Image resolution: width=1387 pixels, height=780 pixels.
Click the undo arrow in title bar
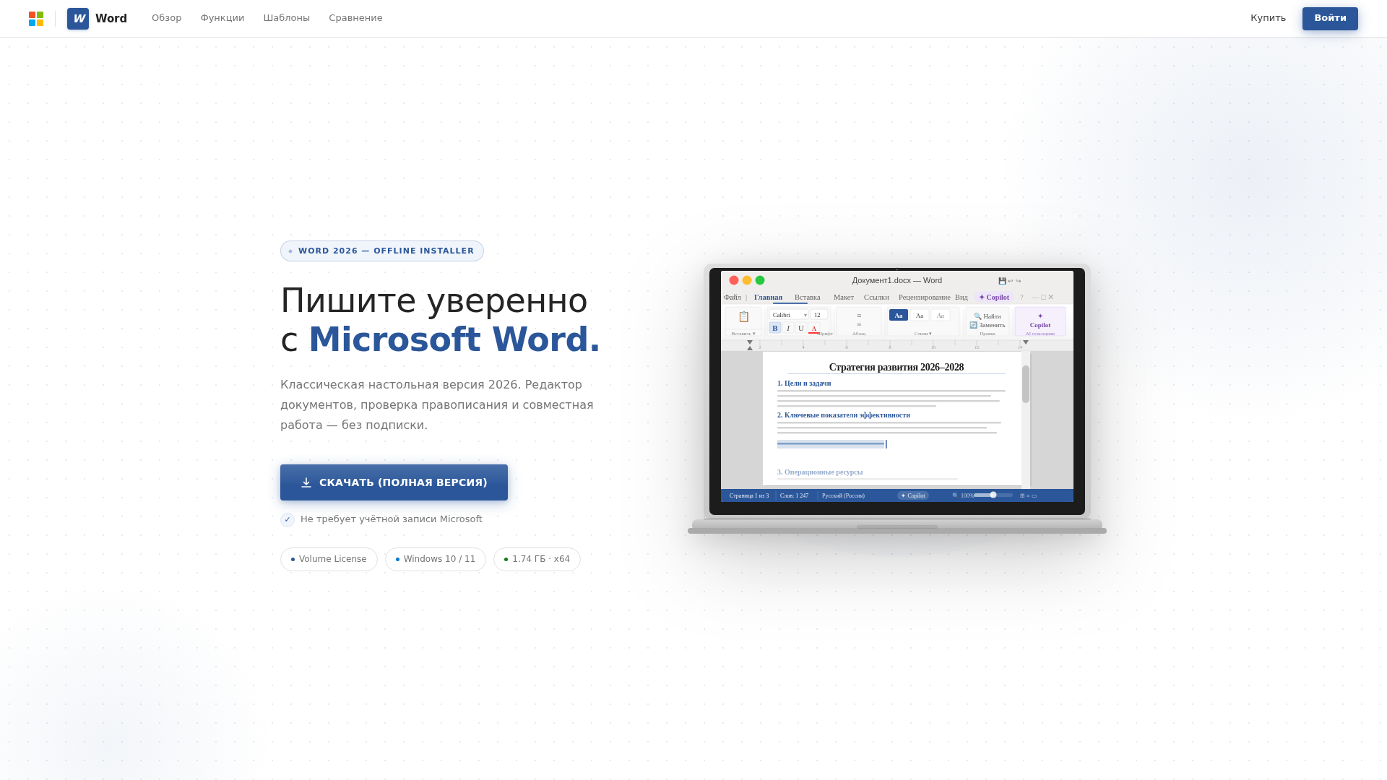tap(1011, 281)
